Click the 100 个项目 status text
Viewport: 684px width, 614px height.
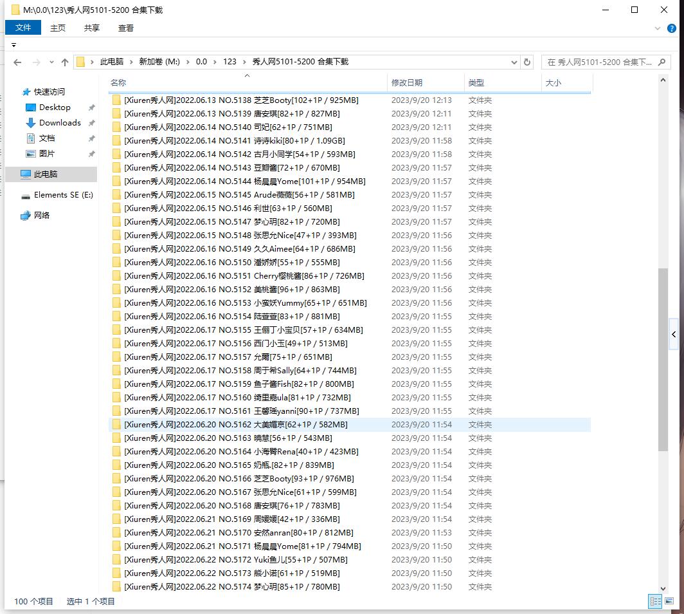coord(33,601)
